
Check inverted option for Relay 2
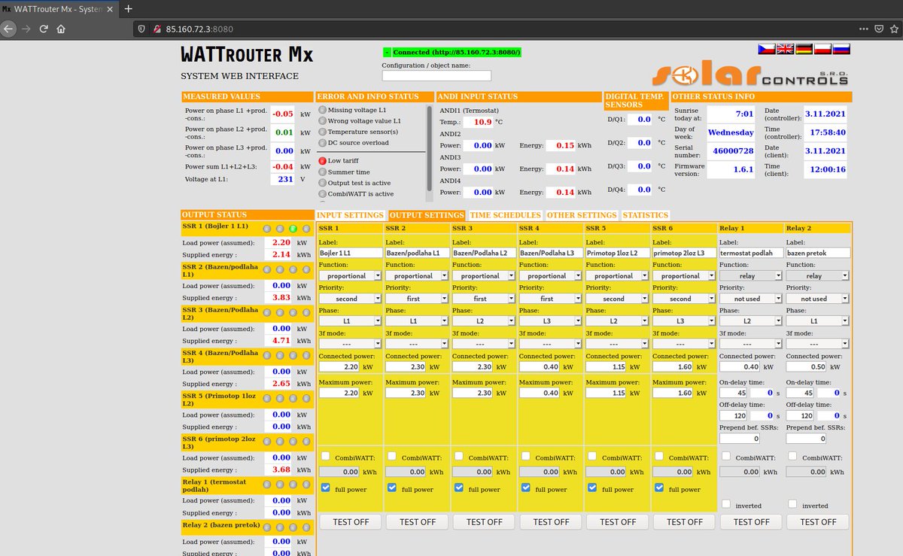point(792,503)
